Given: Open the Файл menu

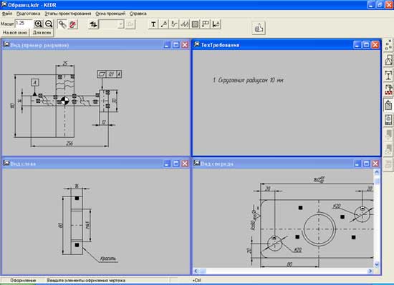Looking at the screenshot, I should point(6,14).
